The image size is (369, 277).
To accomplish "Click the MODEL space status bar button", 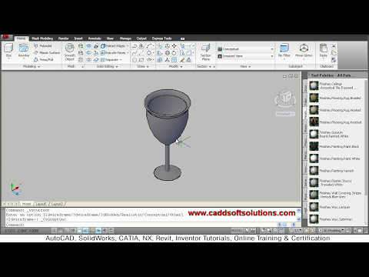I will coord(237,230).
